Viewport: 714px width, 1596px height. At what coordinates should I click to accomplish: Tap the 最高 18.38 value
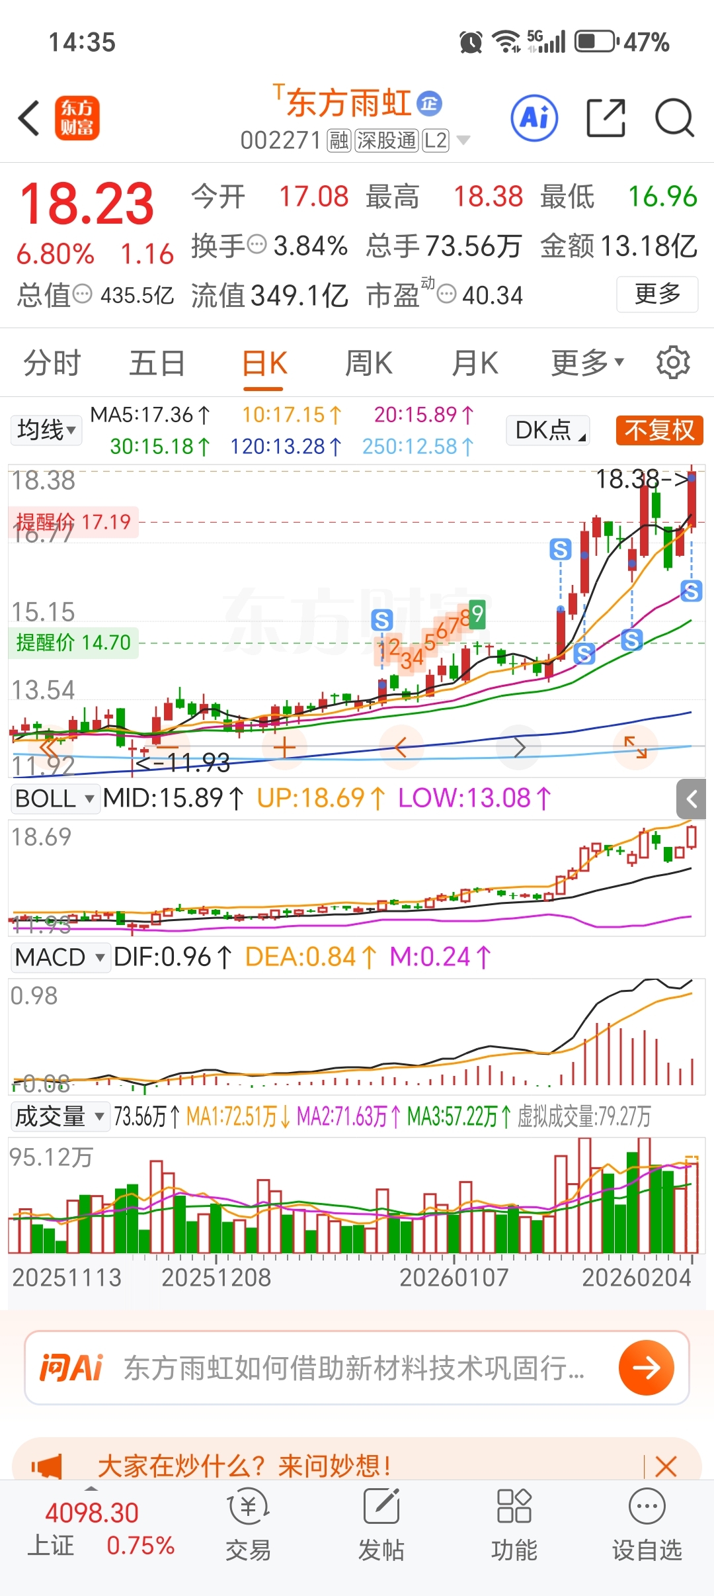click(488, 197)
